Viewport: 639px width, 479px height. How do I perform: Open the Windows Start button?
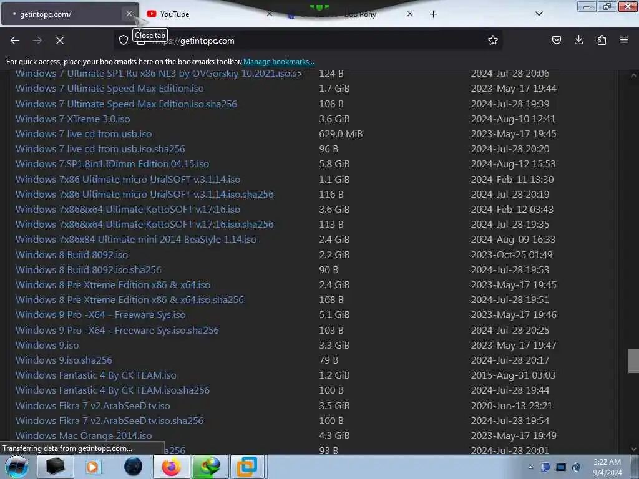click(x=16, y=467)
